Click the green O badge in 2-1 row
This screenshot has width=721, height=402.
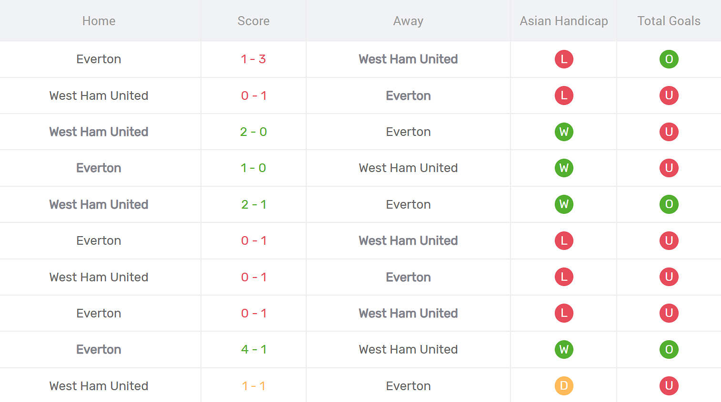click(669, 204)
